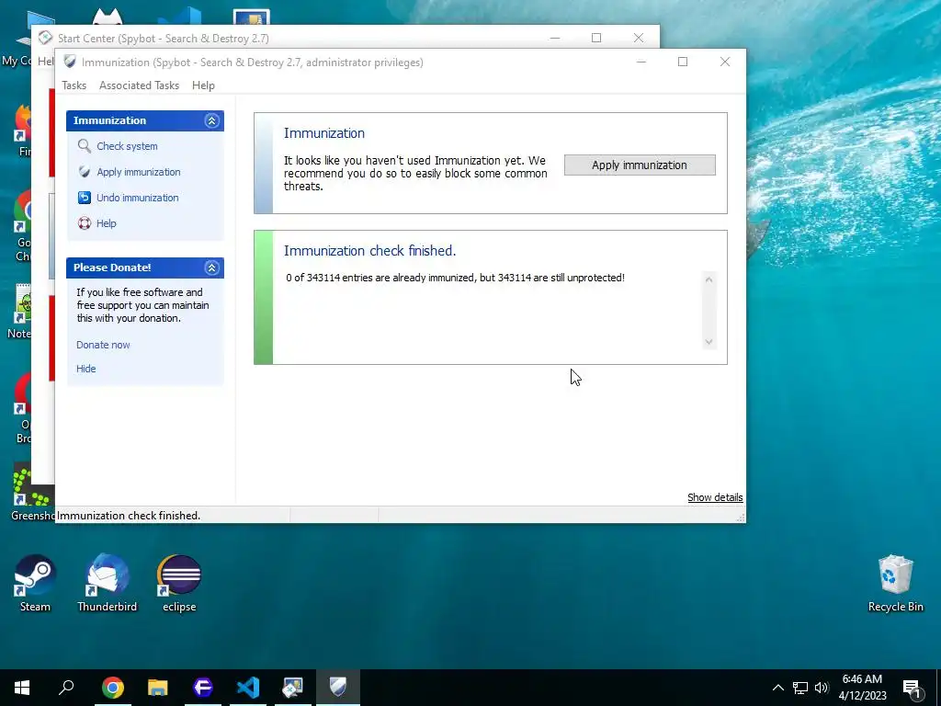This screenshot has width=941, height=706.
Task: Collapse the Please Donate! panel
Action: click(211, 268)
